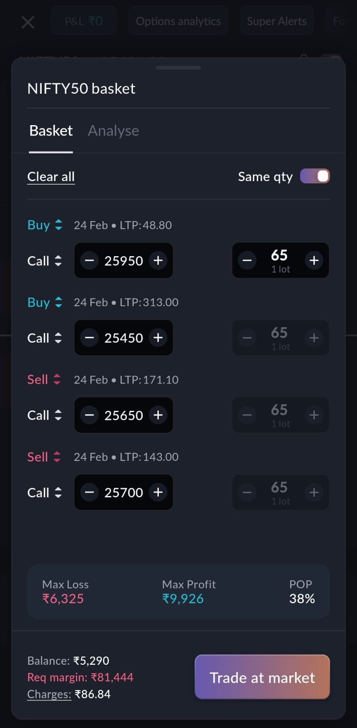Screen dimensions: 357x728
Task: View the Charges breakdown link
Action: click(x=49, y=694)
